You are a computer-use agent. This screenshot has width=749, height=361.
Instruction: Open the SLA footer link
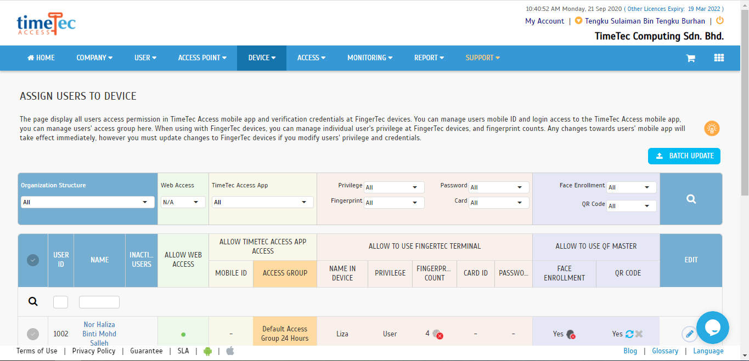(183, 351)
